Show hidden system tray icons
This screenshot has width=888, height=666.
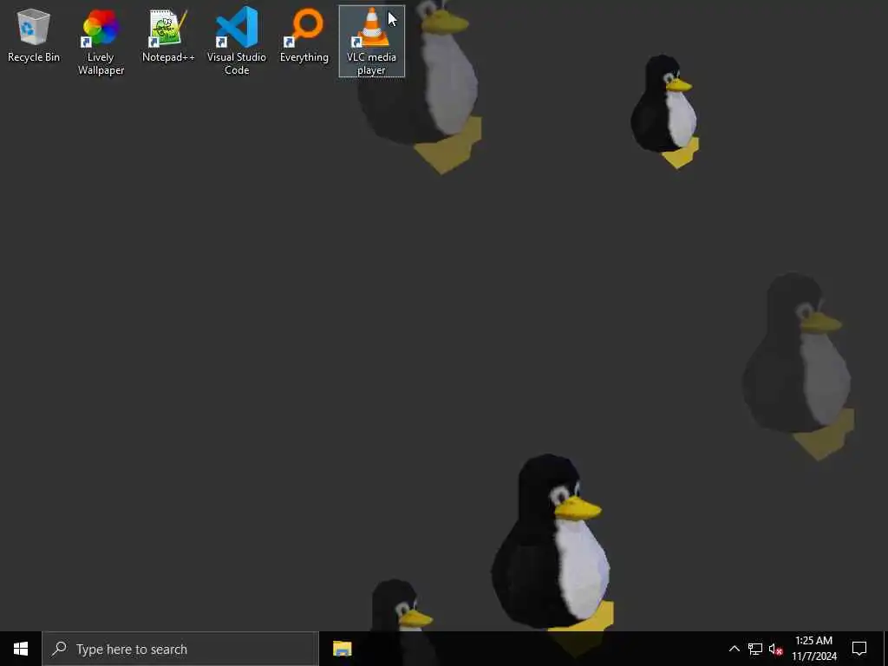(x=734, y=649)
